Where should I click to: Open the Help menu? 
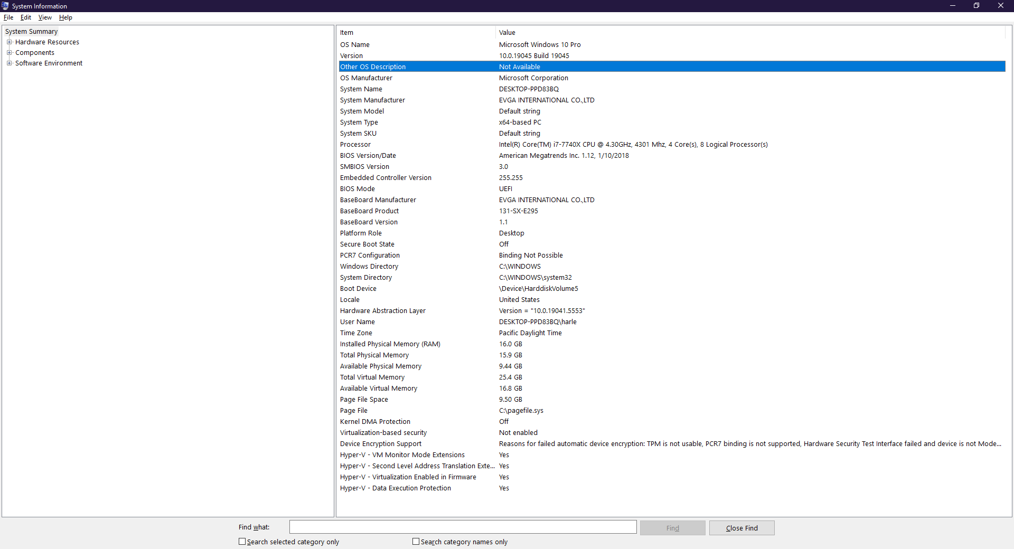coord(65,17)
